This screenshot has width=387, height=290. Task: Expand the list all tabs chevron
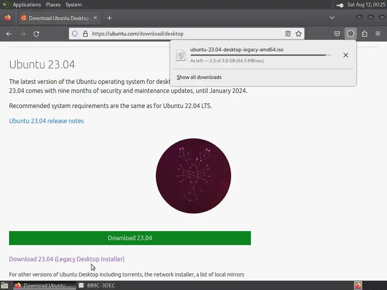(332, 18)
